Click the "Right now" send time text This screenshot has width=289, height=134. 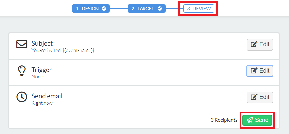(42, 103)
